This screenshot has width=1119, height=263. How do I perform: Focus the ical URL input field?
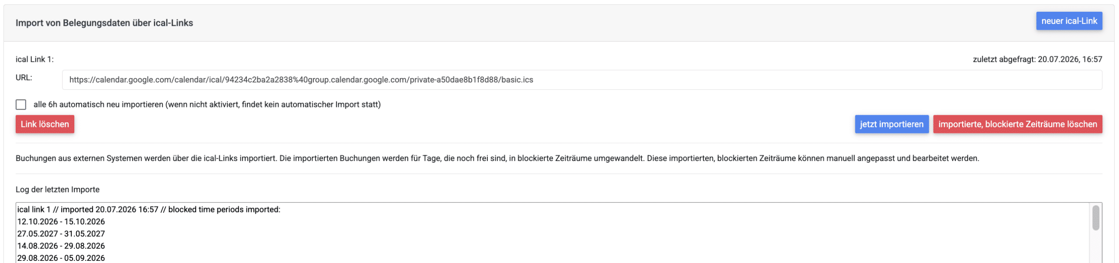pos(582,80)
